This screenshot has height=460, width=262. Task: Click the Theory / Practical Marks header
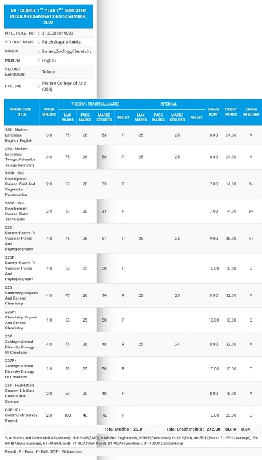coord(95,104)
